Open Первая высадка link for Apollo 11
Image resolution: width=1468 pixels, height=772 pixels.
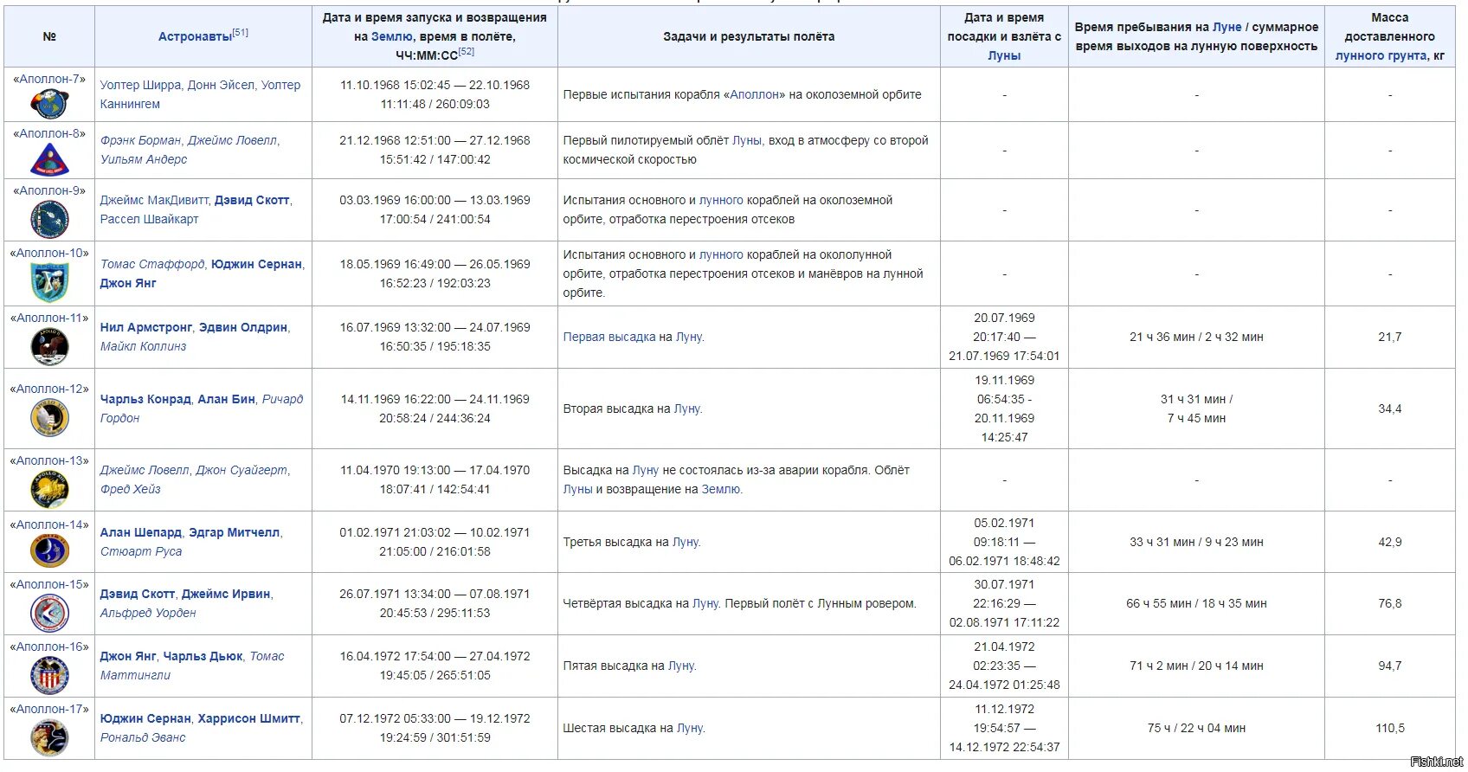609,337
